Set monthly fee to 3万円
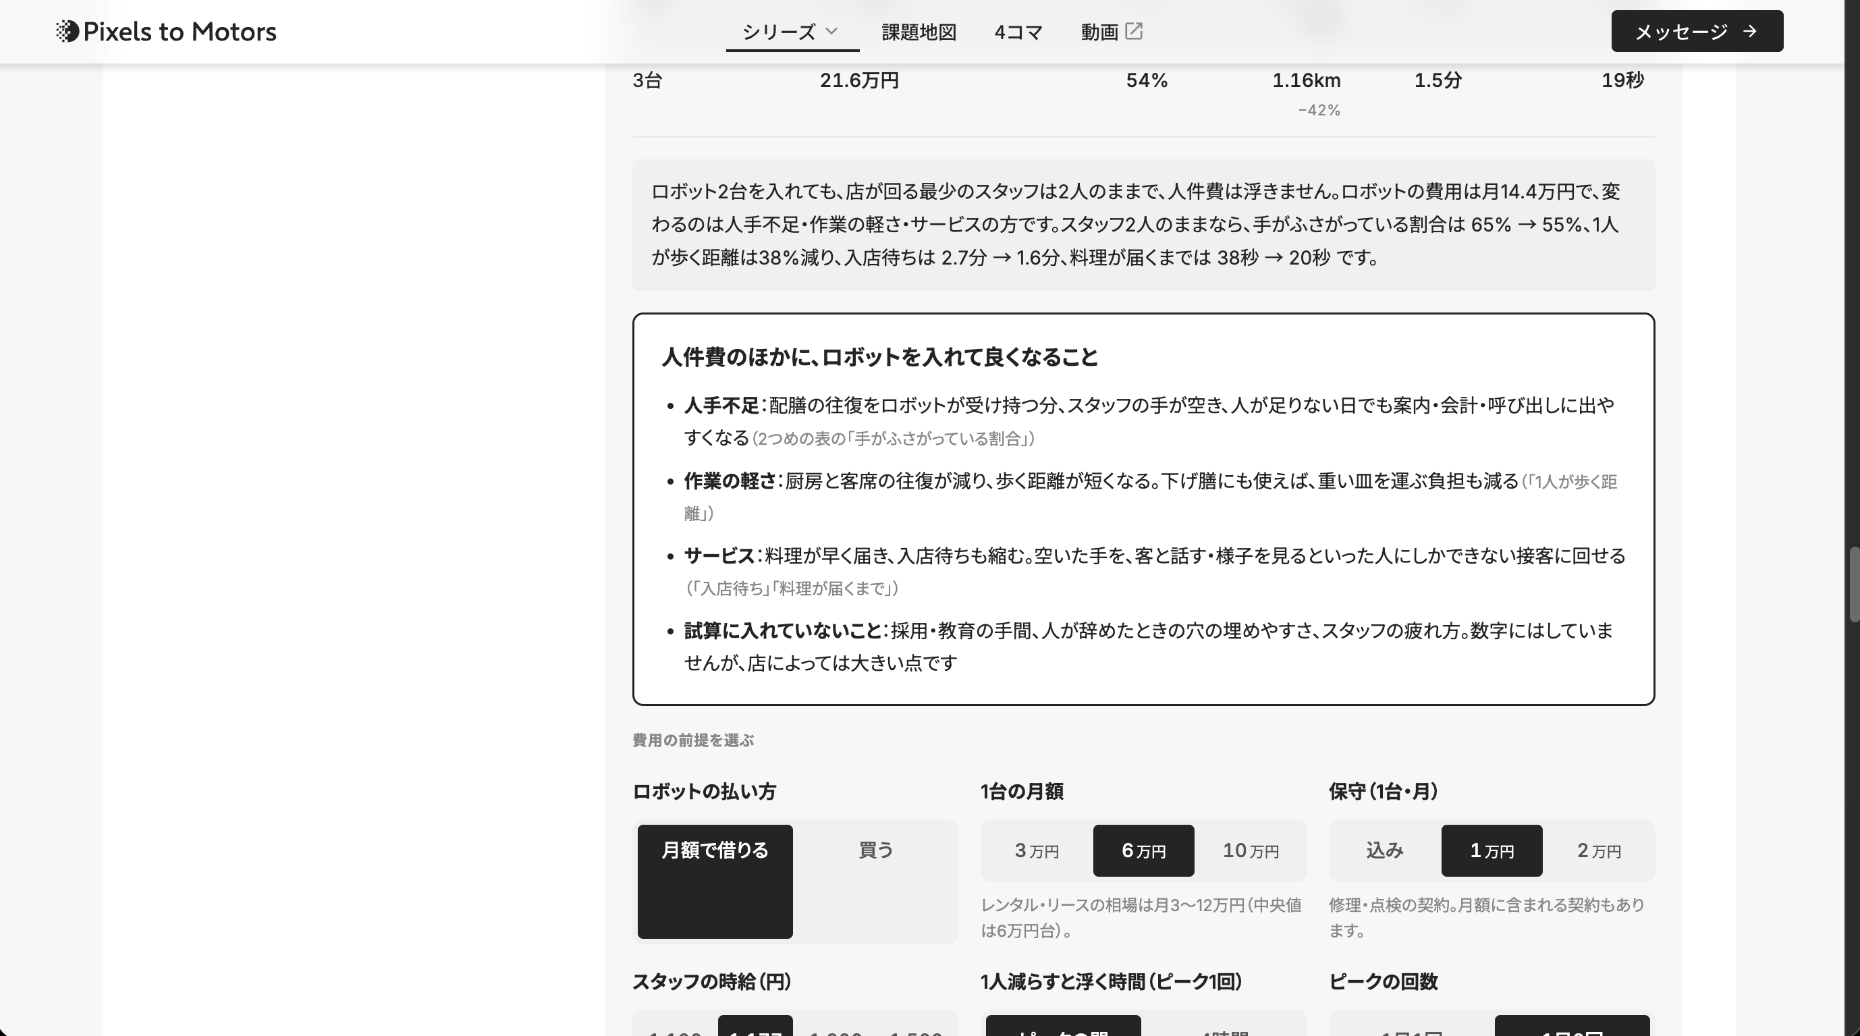Screen dimensions: 1860x1036 click(x=1037, y=850)
